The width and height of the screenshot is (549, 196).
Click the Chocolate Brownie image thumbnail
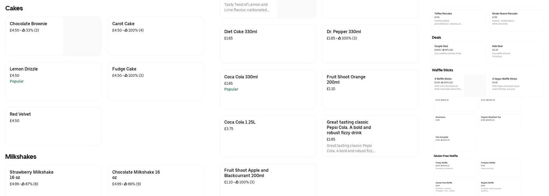[x=82, y=36]
